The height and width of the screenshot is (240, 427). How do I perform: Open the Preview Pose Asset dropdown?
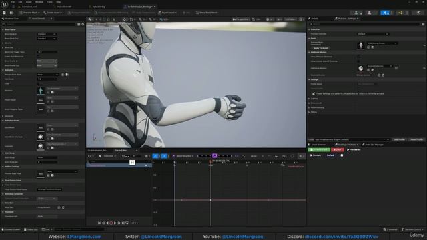coord(48,75)
